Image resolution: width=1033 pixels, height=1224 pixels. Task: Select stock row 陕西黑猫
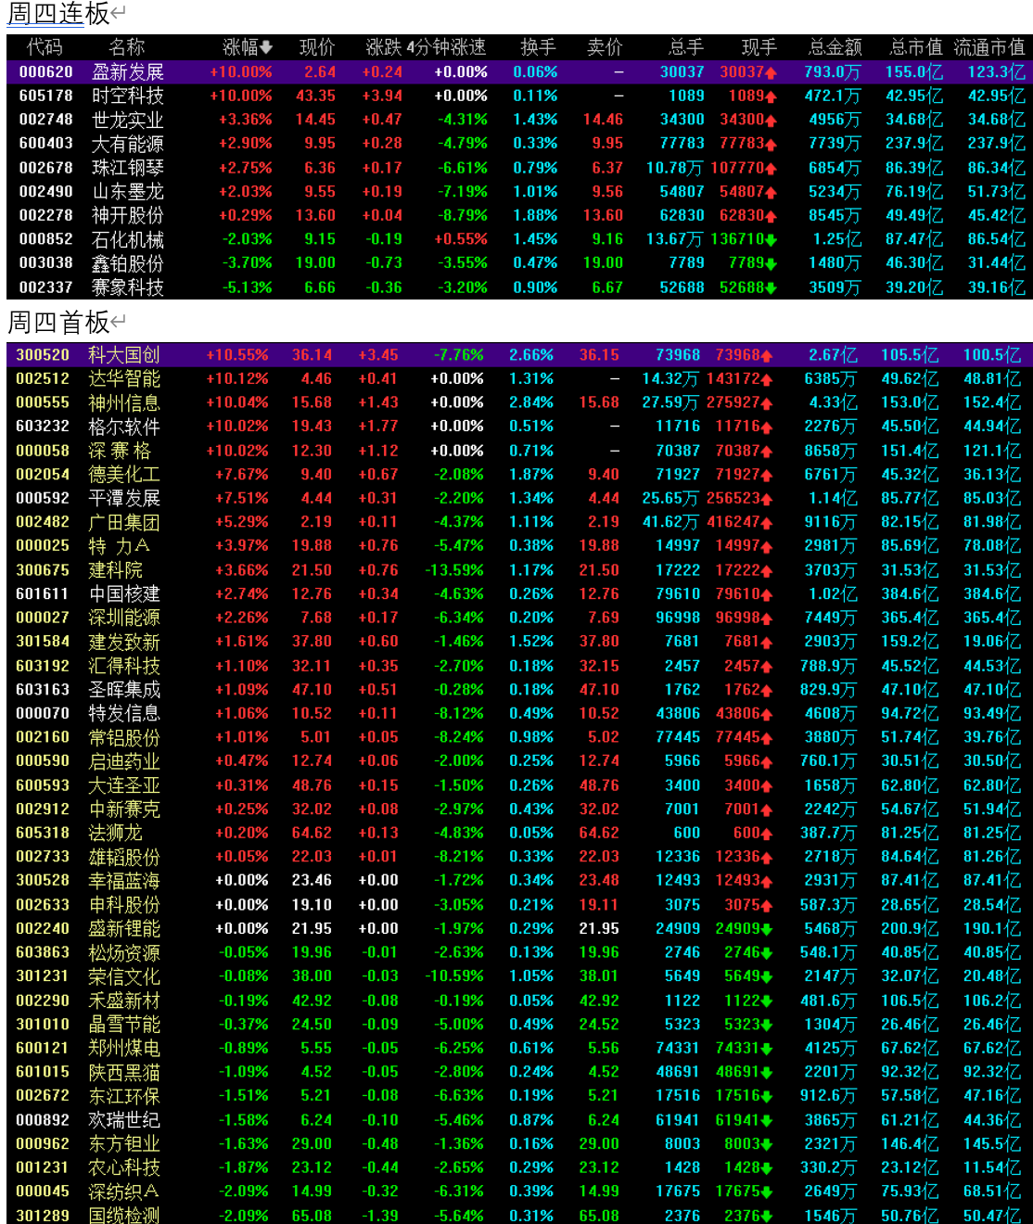coord(518,1072)
